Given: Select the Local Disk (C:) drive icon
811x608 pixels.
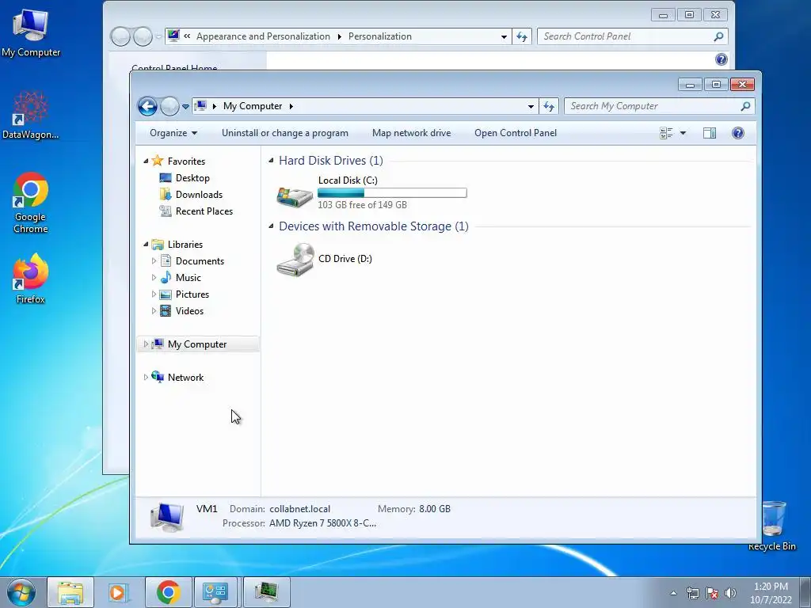Looking at the screenshot, I should coord(295,196).
